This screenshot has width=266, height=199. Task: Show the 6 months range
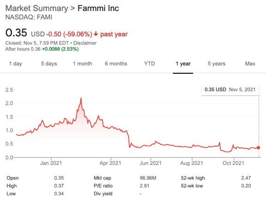point(116,64)
